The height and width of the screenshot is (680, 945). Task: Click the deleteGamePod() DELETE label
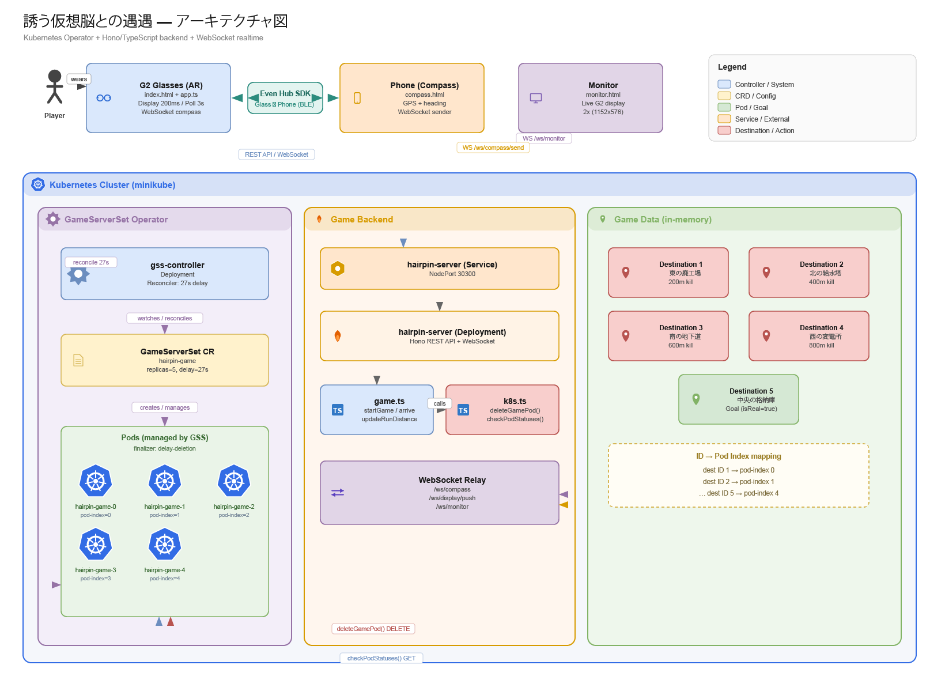tap(373, 629)
